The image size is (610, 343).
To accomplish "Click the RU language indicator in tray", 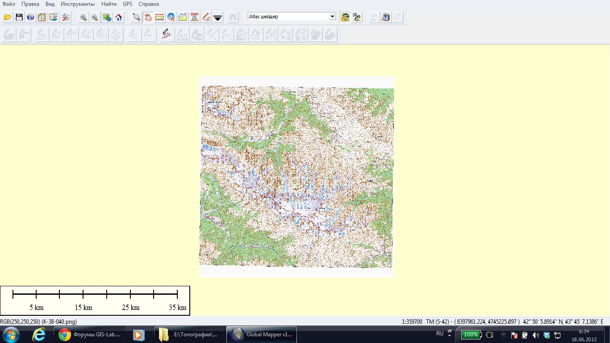I will click(440, 334).
